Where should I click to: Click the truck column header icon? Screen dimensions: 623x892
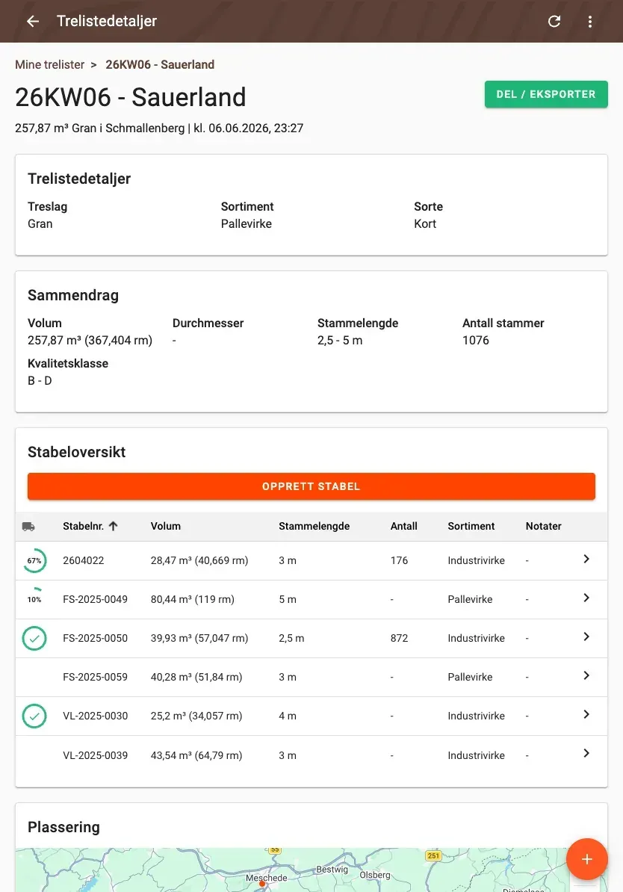(28, 527)
